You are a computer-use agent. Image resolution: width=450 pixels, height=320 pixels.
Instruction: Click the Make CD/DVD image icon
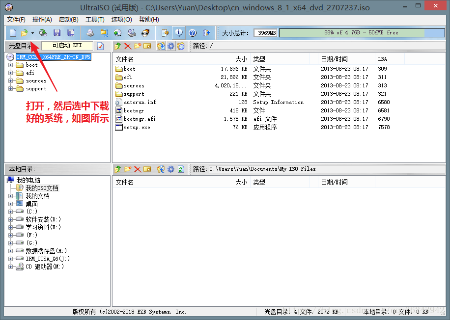click(x=90, y=33)
